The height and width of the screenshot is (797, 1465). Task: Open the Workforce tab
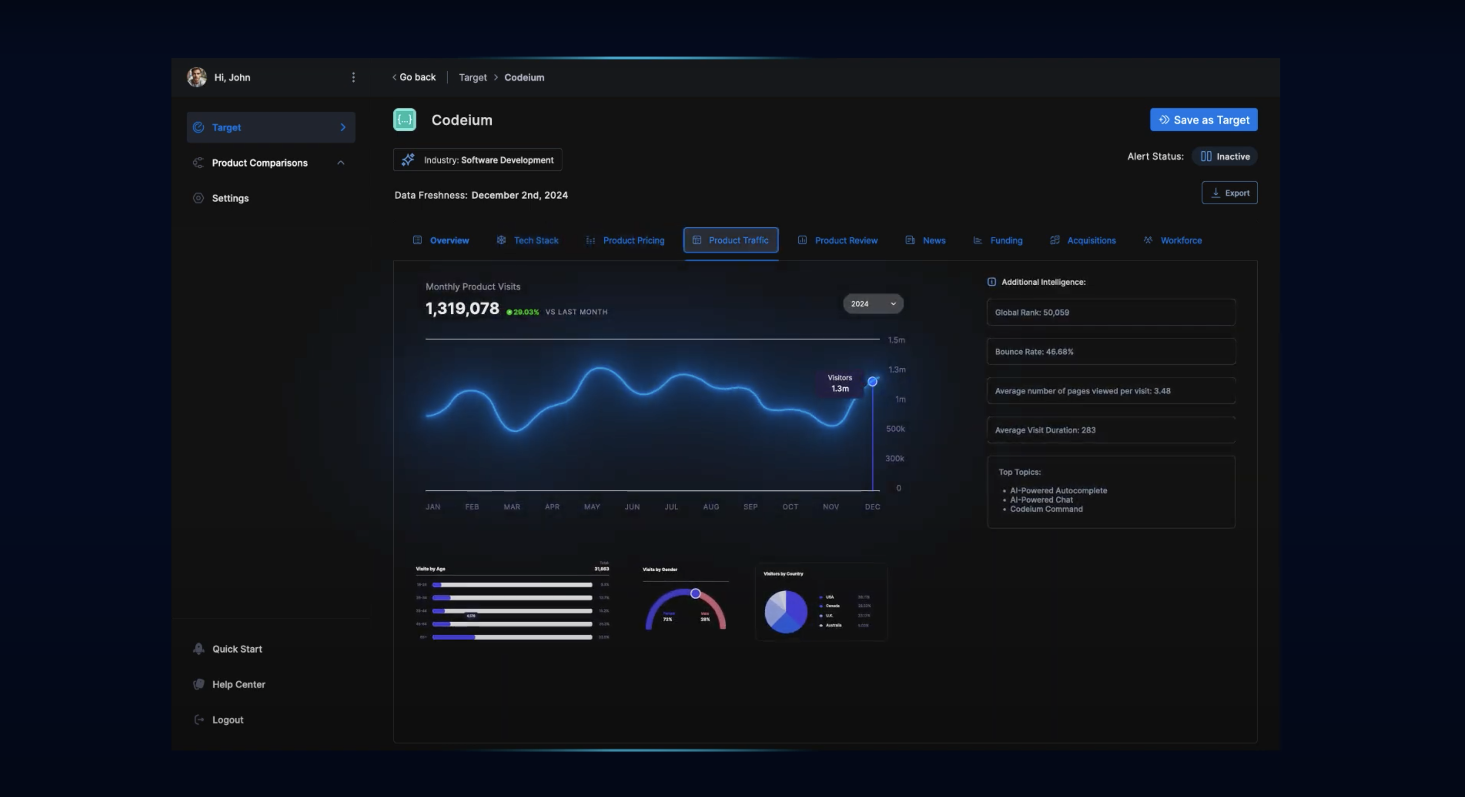[1173, 240]
